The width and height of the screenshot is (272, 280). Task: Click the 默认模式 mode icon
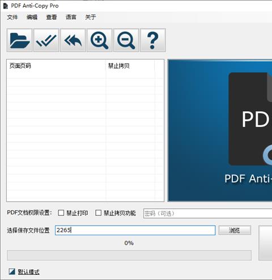click(x=12, y=271)
